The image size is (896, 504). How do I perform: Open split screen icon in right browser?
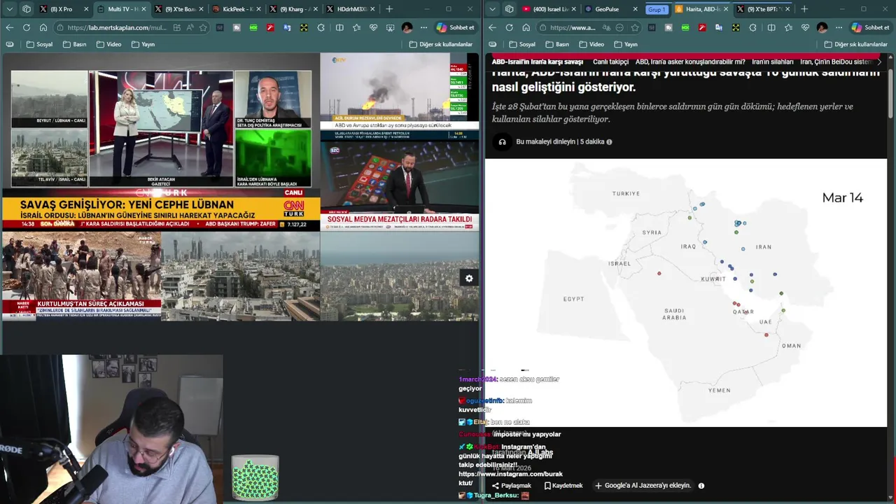(x=771, y=27)
